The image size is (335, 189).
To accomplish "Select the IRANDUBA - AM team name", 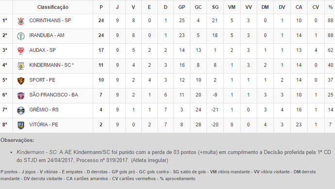I will (47, 35).
